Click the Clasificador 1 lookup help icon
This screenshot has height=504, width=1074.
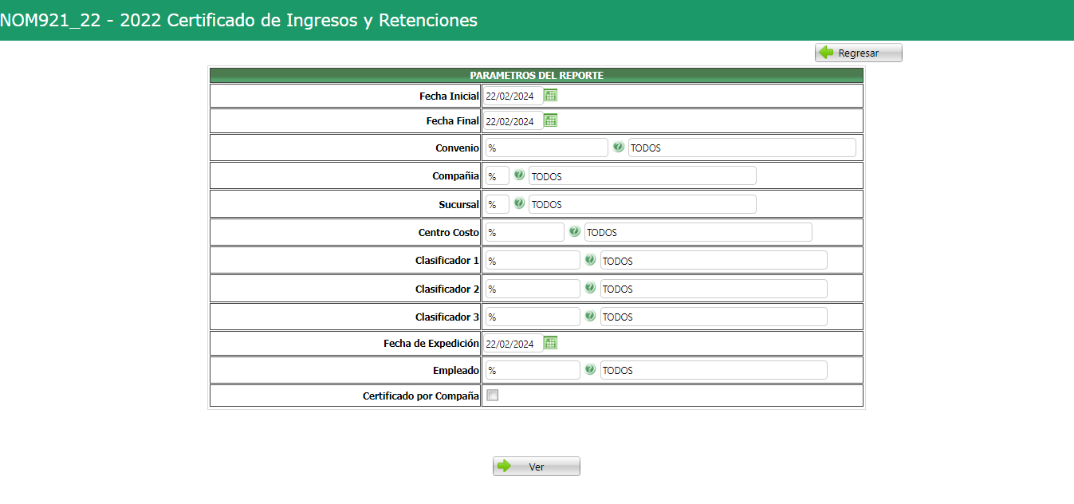[590, 260]
